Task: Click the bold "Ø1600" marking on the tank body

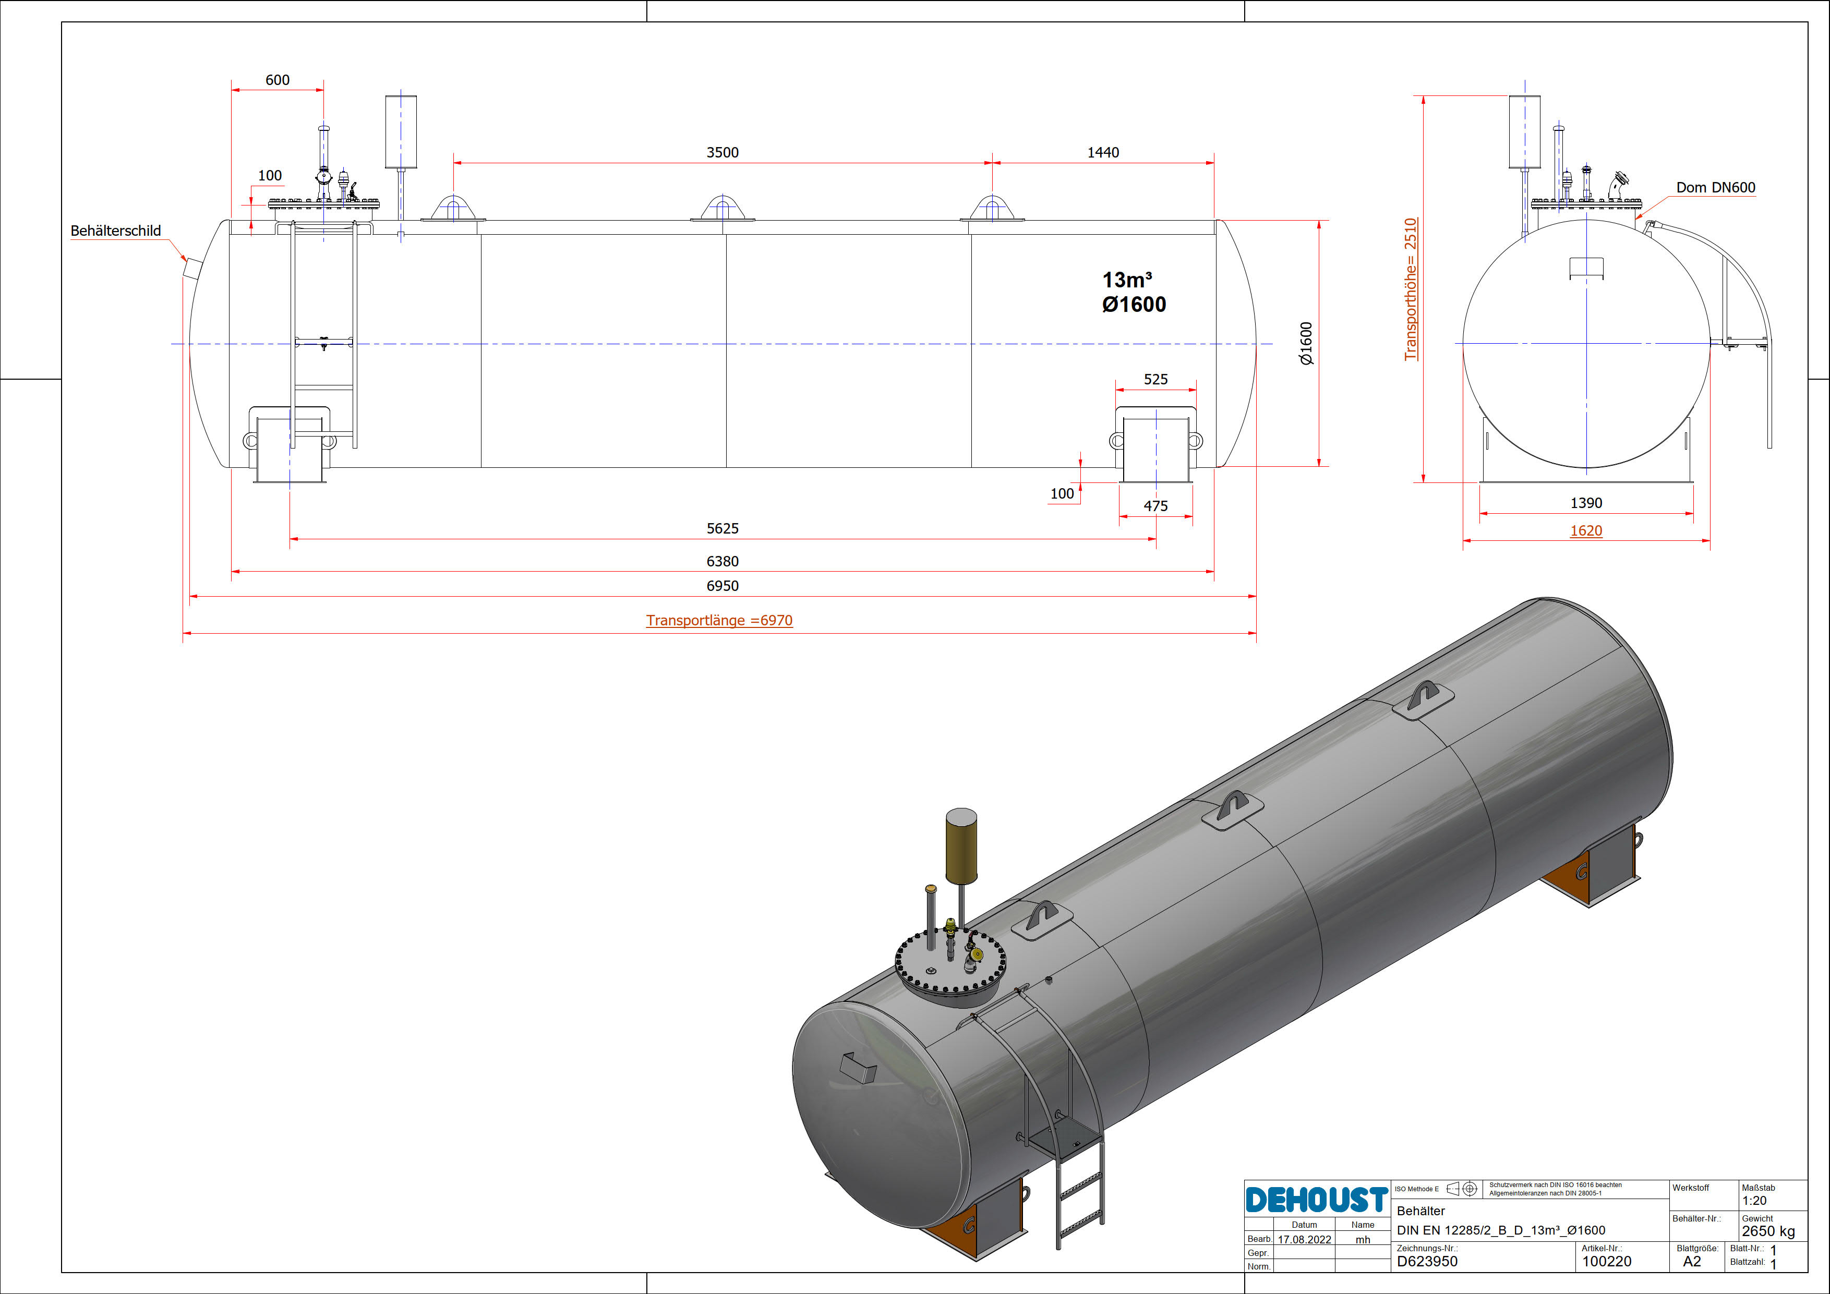Action: click(x=1134, y=305)
